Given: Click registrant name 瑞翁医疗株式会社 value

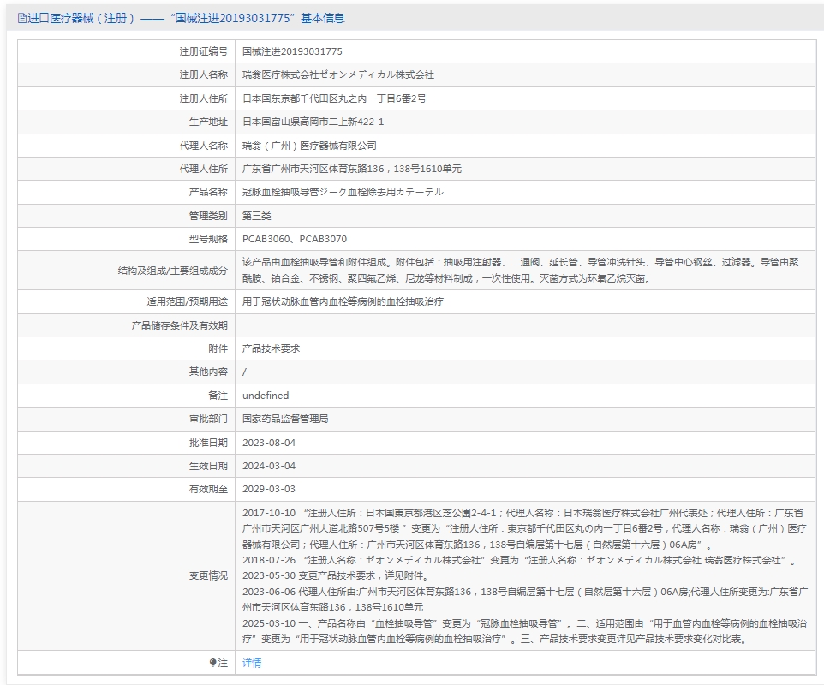Looking at the screenshot, I should 337,74.
